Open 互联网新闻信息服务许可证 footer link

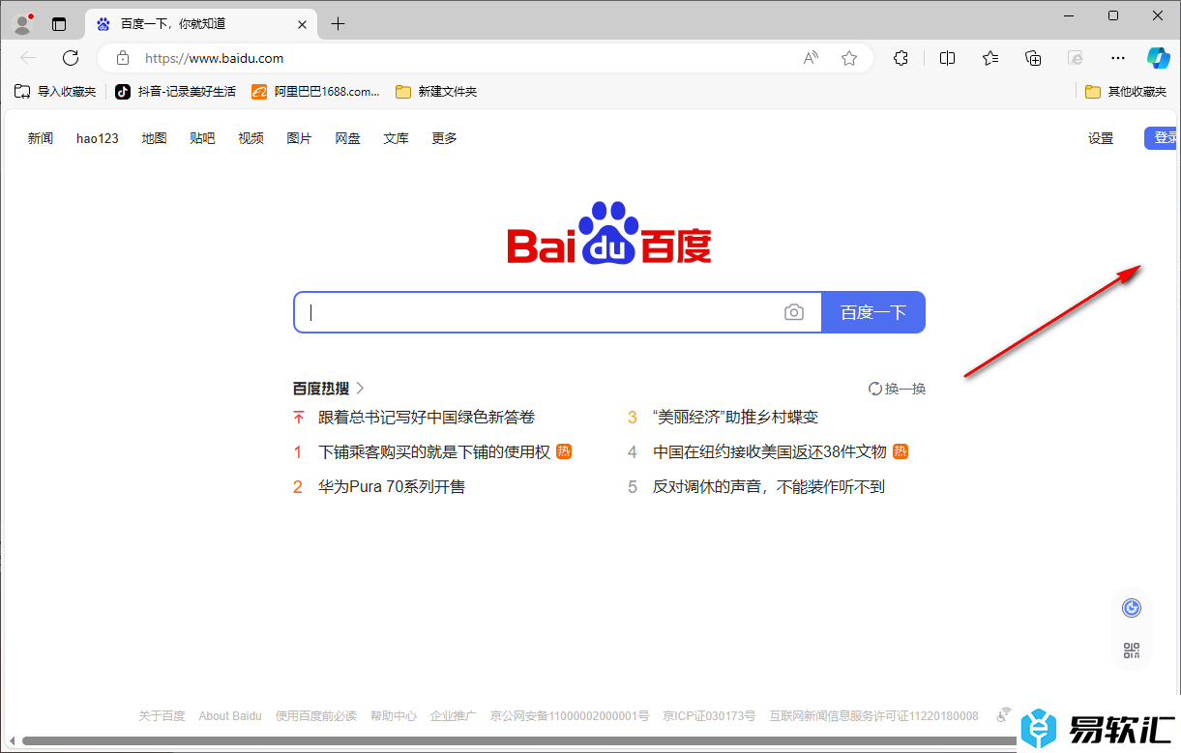click(x=873, y=716)
